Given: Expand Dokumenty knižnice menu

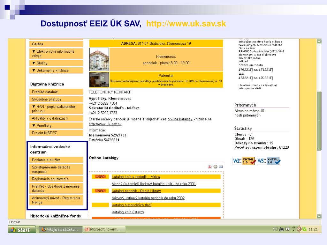Looking at the screenshot, I should pyautogui.click(x=56, y=71).
